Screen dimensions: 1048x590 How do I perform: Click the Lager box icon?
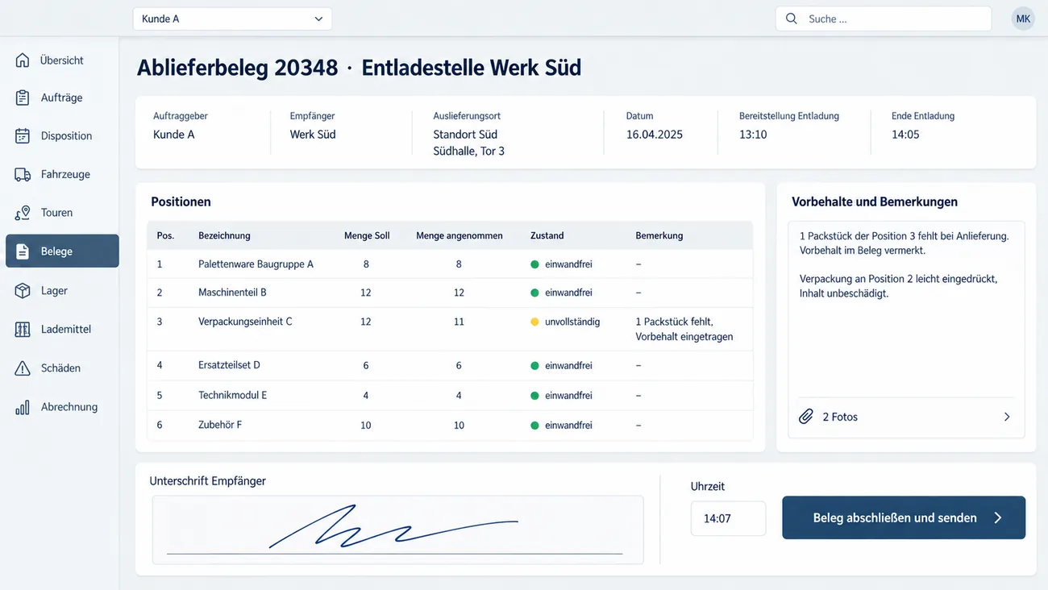click(23, 290)
